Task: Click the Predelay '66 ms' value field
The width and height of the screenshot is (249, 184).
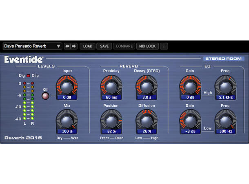Action: coord(111,97)
